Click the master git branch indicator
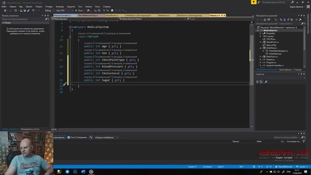Image resolution: width=311 pixels, height=175 pixels. [x=302, y=167]
